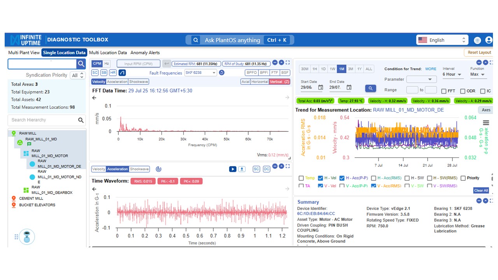Open the English language selector
498x280 pixels.
(442, 40)
